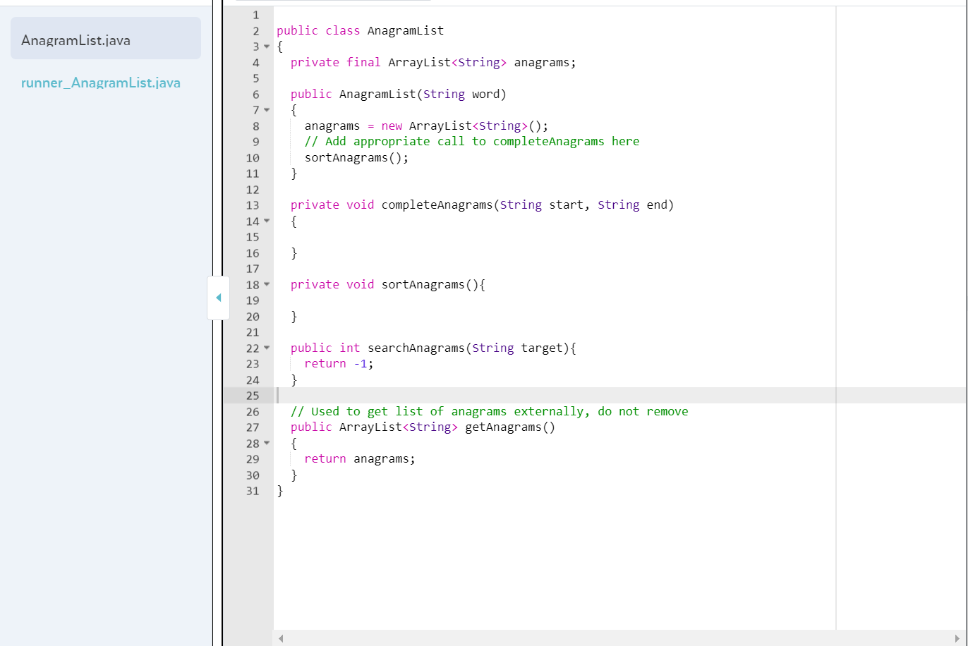Click line number 25 in the gutter
This screenshot has width=968, height=646.
[x=253, y=396]
